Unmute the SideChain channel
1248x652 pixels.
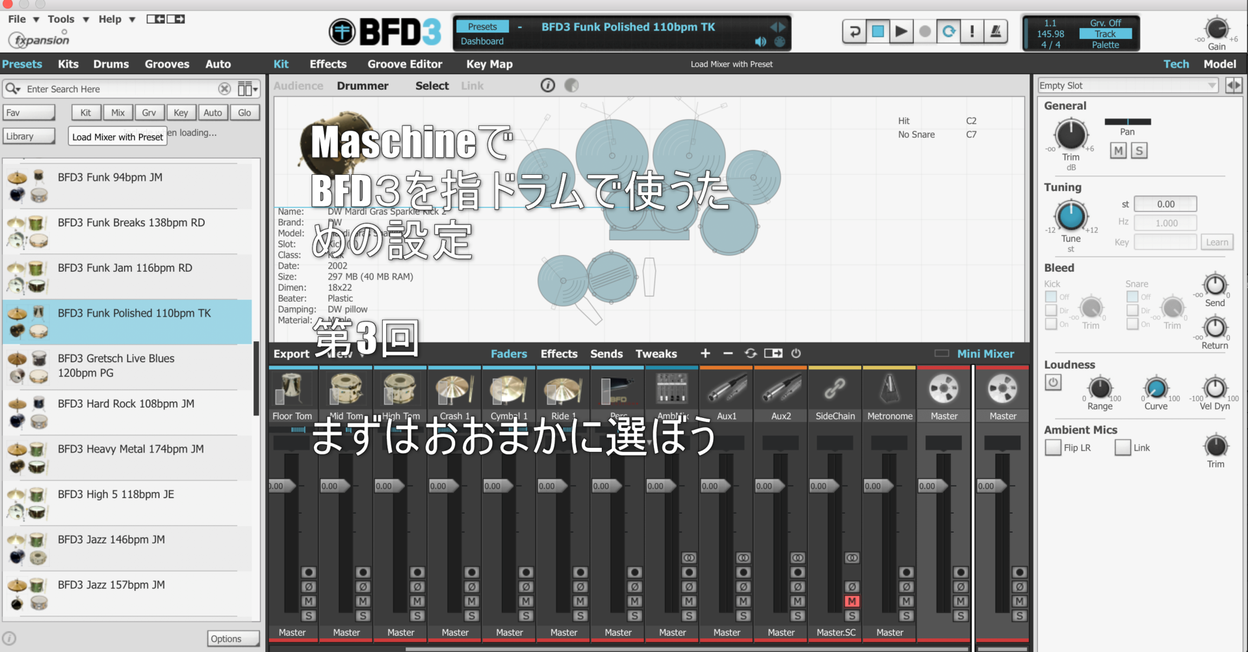coord(851,601)
